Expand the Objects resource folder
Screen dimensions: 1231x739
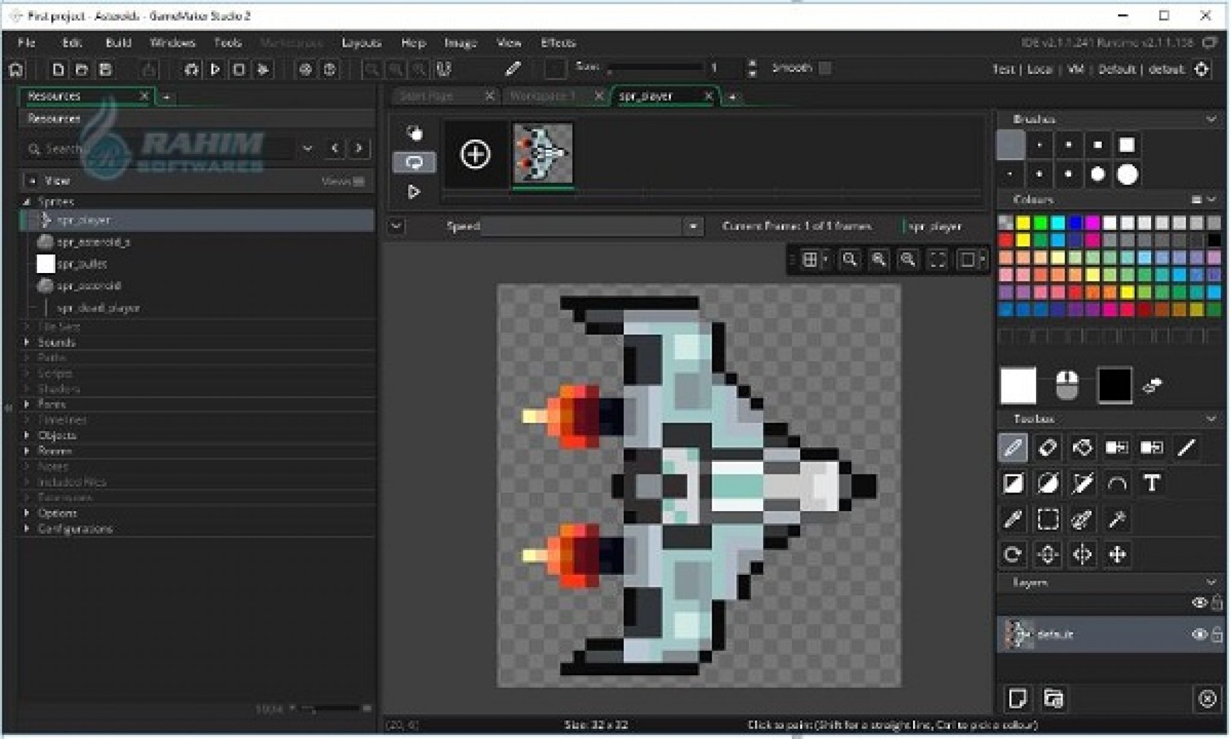pyautogui.click(x=27, y=435)
